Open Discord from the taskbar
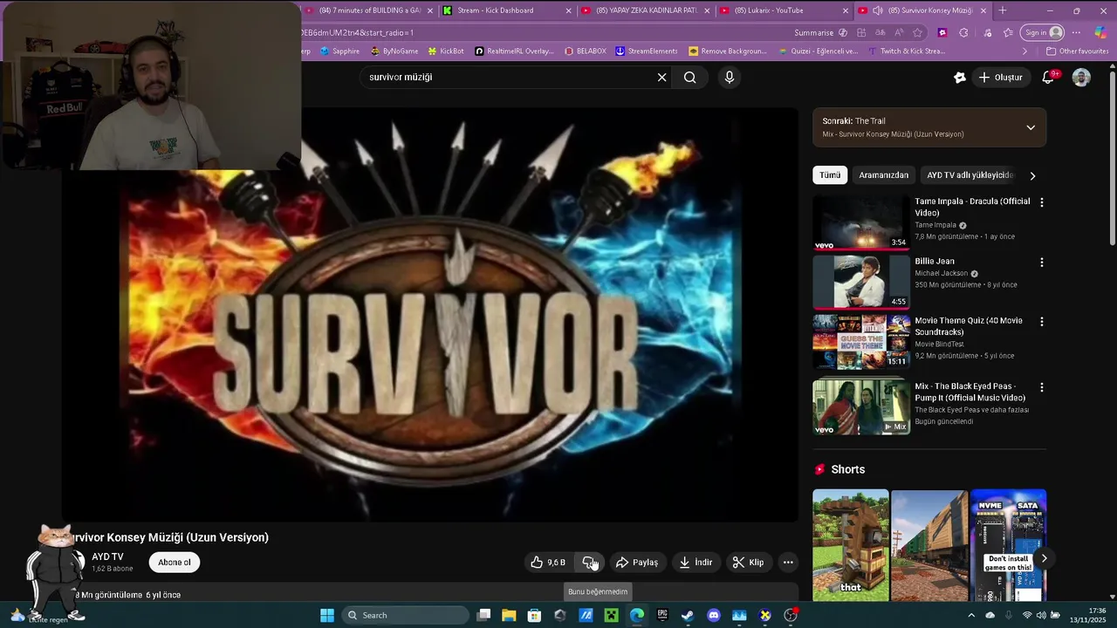Screen dimensions: 1117x628 714,616
